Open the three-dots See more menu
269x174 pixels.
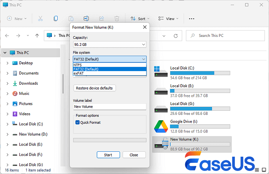click(x=192, y=18)
